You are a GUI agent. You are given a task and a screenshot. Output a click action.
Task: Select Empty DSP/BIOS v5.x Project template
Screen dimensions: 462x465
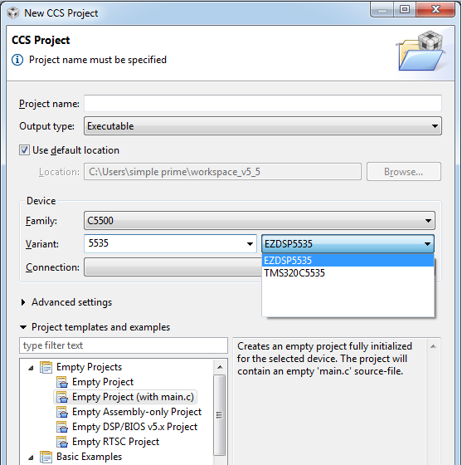coord(134,427)
